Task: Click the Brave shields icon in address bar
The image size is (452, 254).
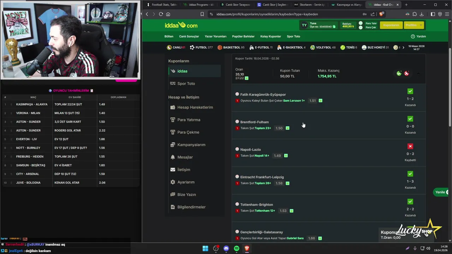Action: [381, 14]
